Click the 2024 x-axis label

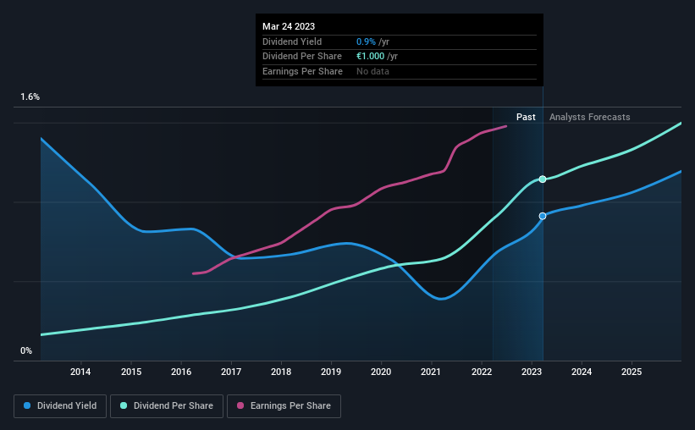coord(582,372)
